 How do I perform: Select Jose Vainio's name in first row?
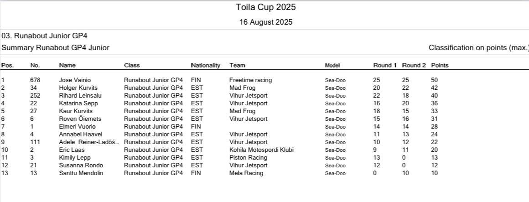pos(75,80)
